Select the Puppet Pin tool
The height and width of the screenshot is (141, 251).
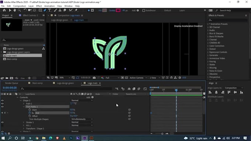coord(76,10)
